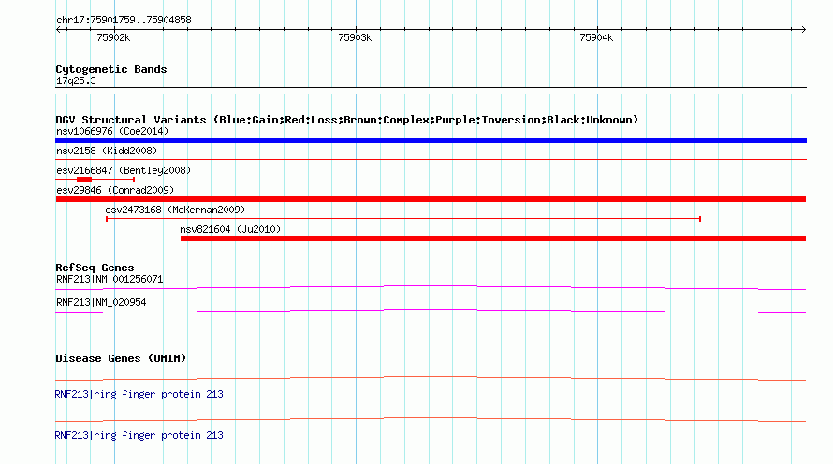Click the 17q25.3 band label
This screenshot has width=833, height=464.
coord(76,80)
